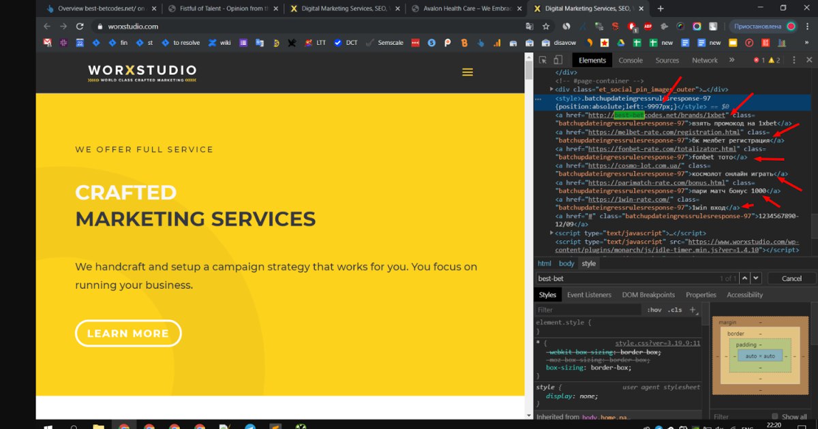Go to next search result arrow
Image resolution: width=818 pixels, height=429 pixels.
tap(757, 278)
